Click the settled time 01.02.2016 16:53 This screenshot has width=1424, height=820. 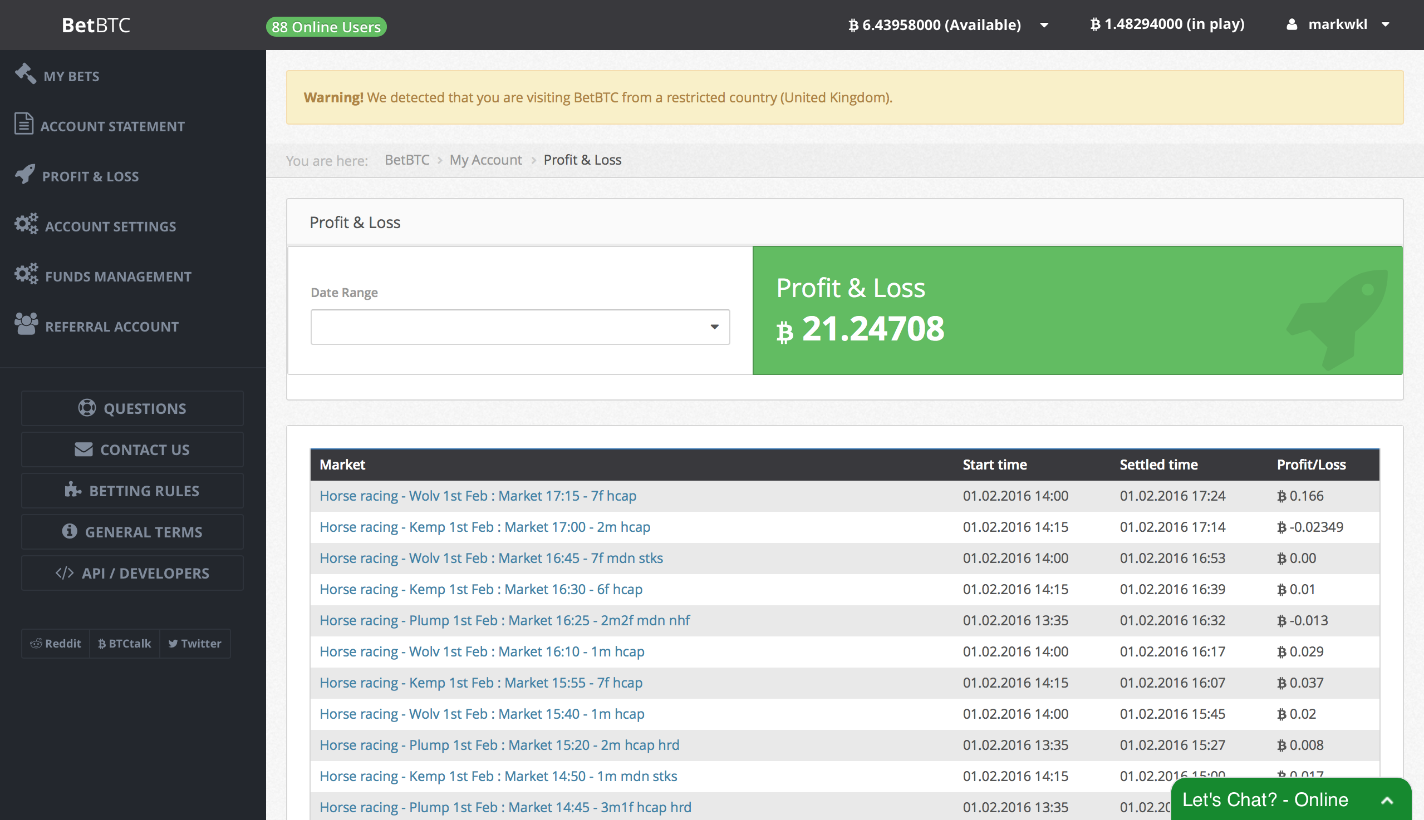click(1172, 557)
